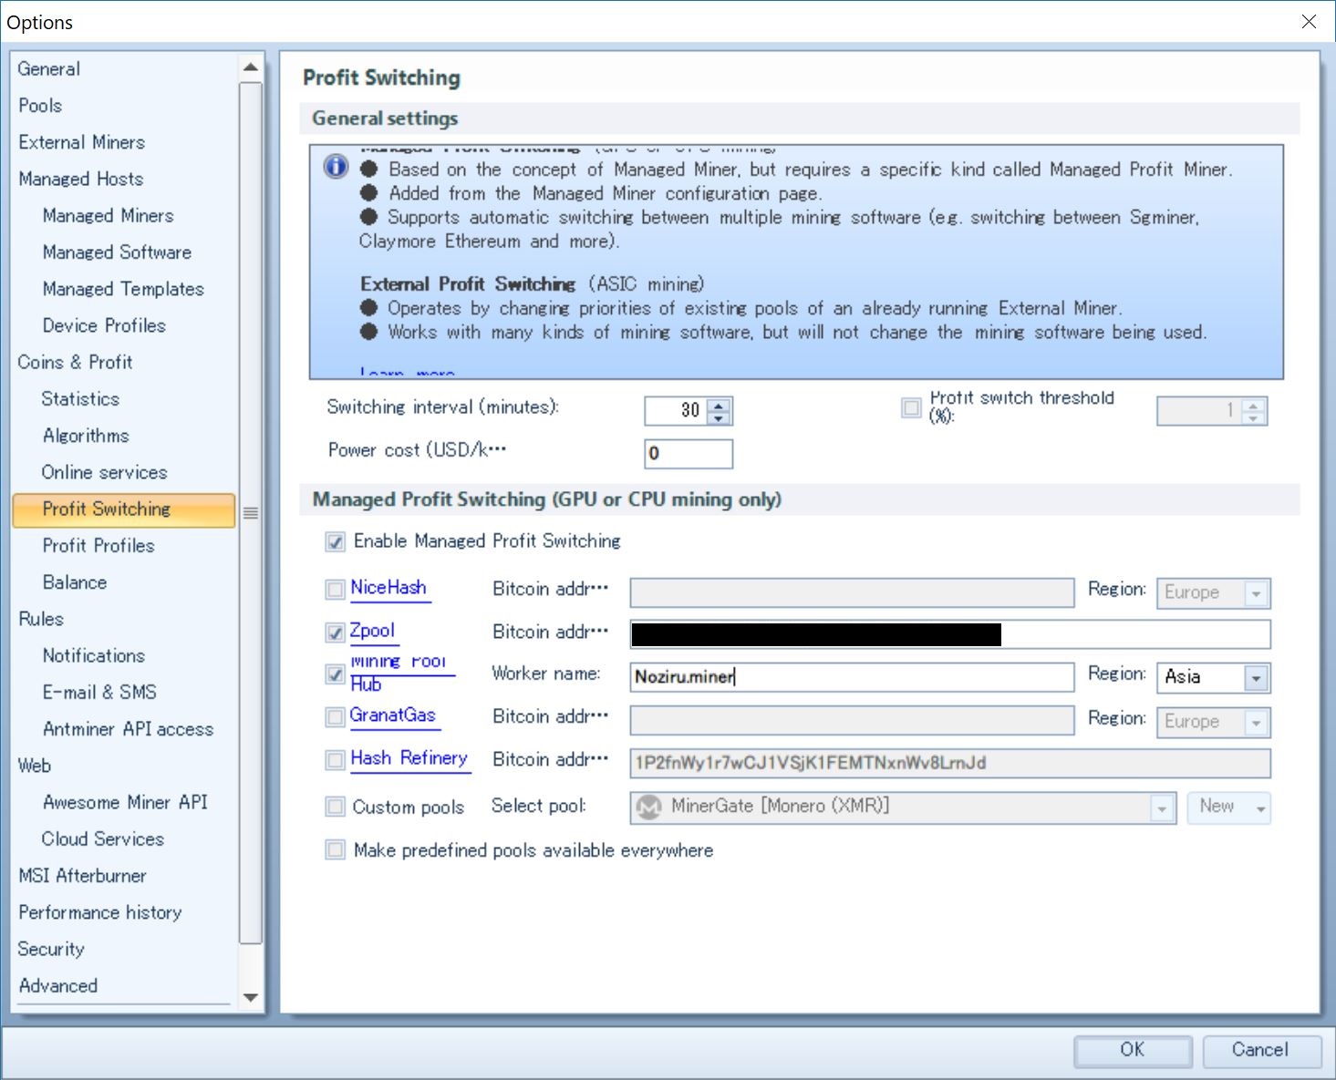Screen dimensions: 1336x1080
Task: Select Rules in the sidebar
Action: click(41, 619)
